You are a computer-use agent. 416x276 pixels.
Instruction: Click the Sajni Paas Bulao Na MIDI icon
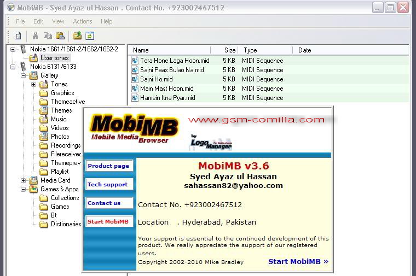tap(135, 70)
